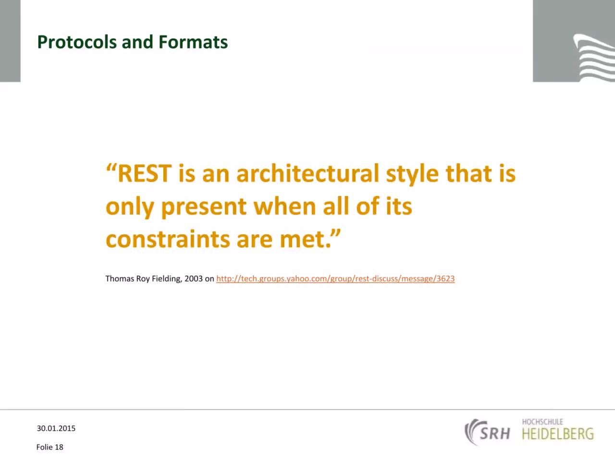Click the line only present when all of its

(259, 206)
